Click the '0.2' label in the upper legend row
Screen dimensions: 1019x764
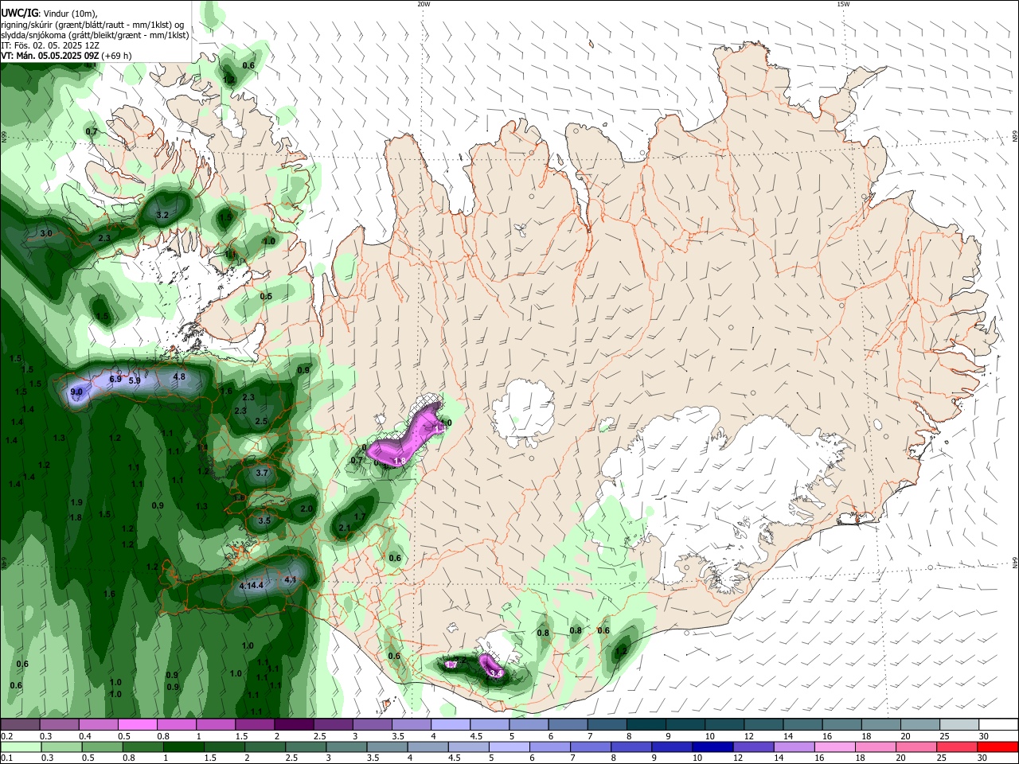(7, 736)
